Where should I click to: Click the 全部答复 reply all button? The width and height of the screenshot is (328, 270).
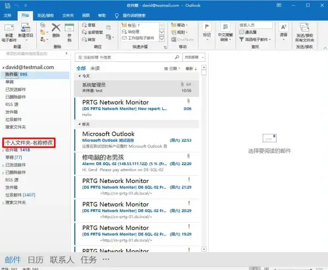(x=92, y=32)
